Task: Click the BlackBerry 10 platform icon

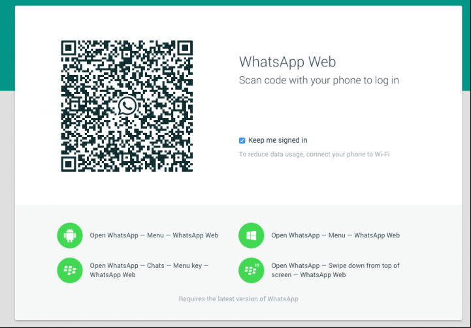Action: click(251, 270)
